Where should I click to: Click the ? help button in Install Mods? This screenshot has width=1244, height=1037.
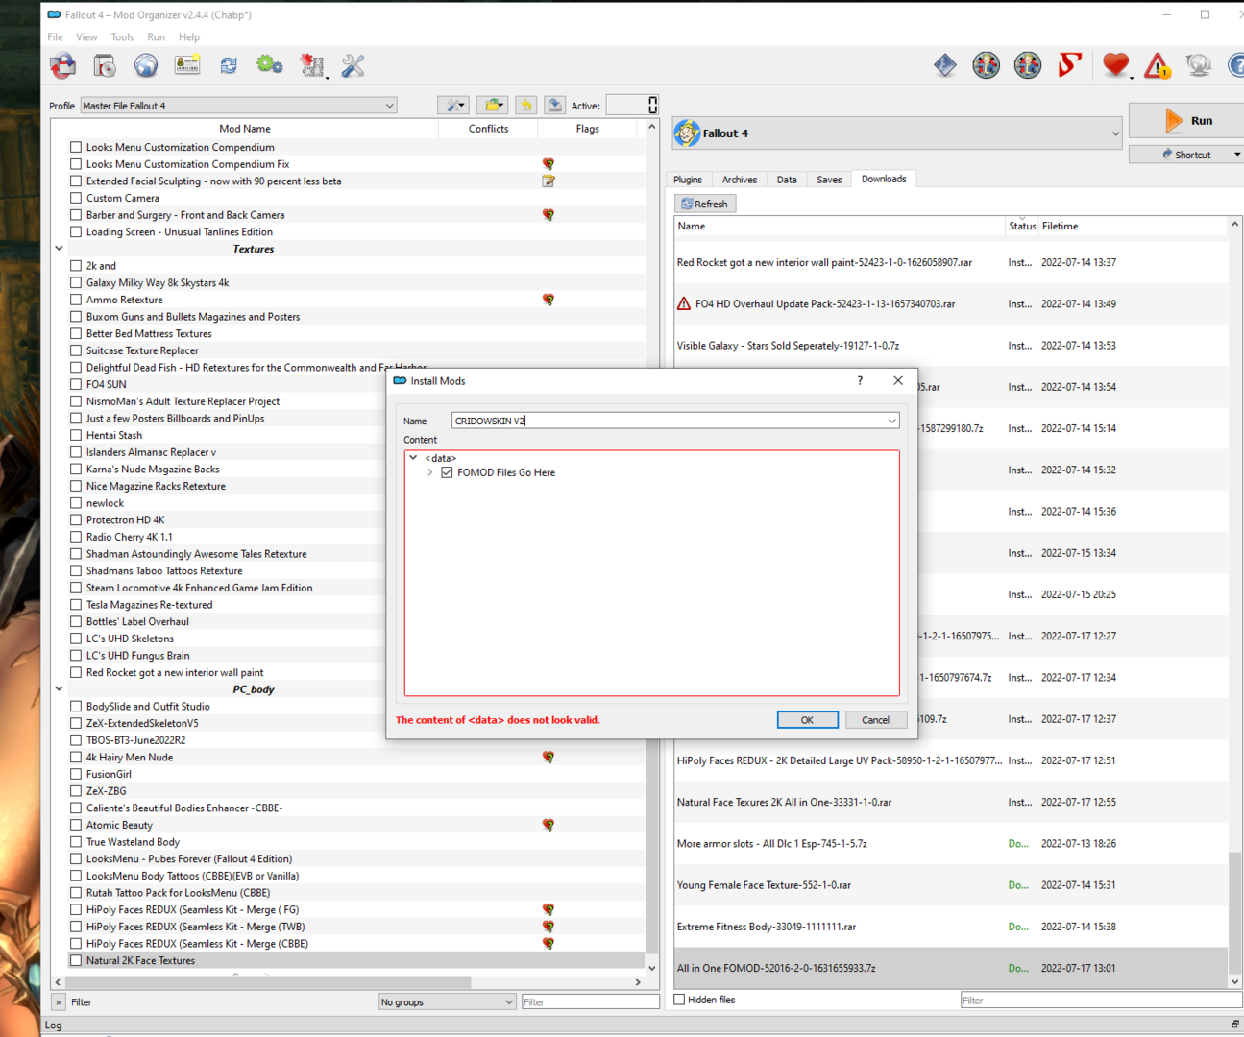860,380
